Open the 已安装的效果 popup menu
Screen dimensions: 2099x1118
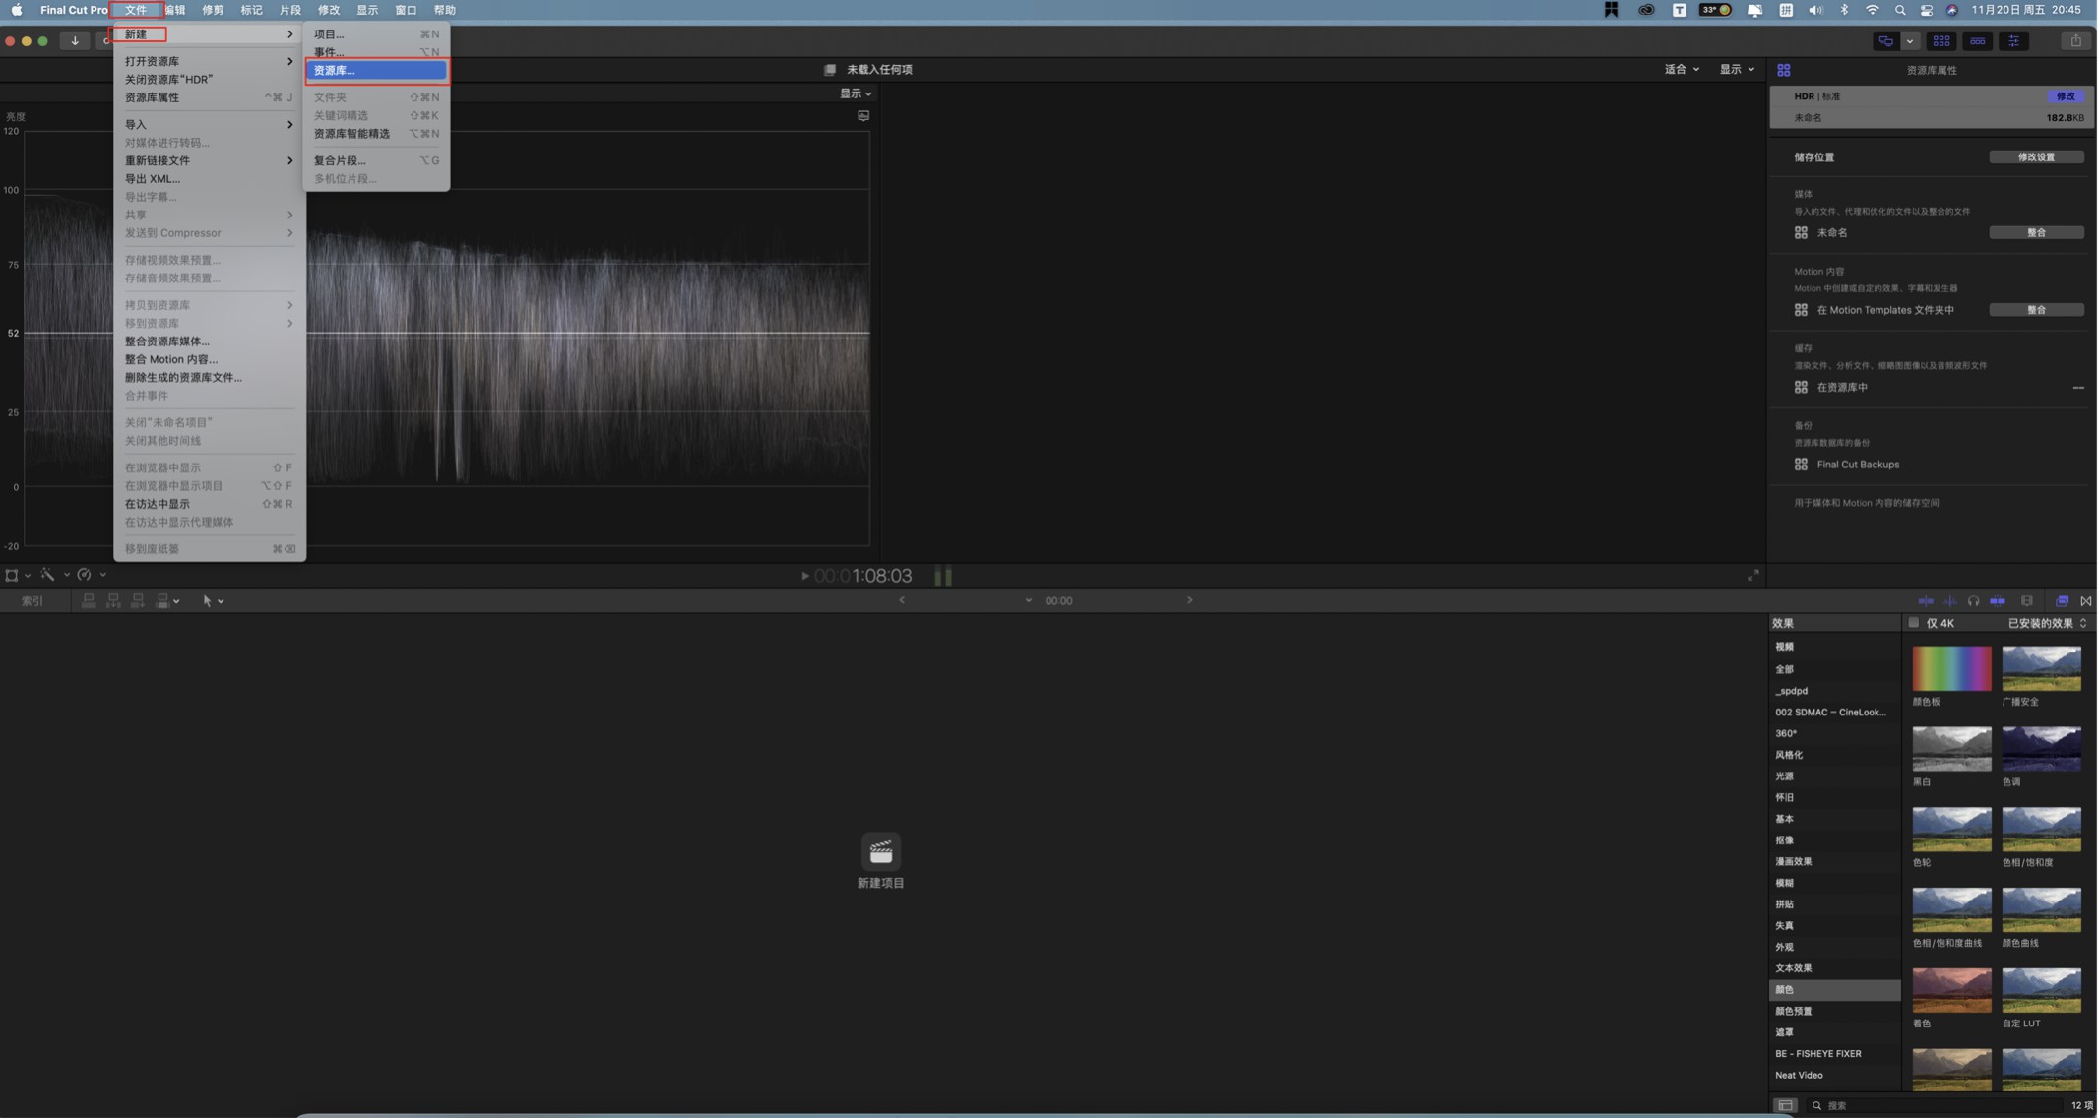click(2047, 623)
